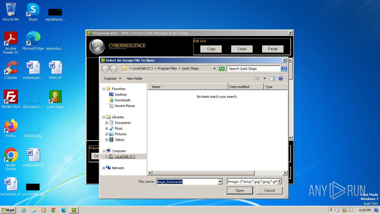This screenshot has width=380, height=214.
Task: Launch FileZilla Client shortcut
Action: coord(11,99)
